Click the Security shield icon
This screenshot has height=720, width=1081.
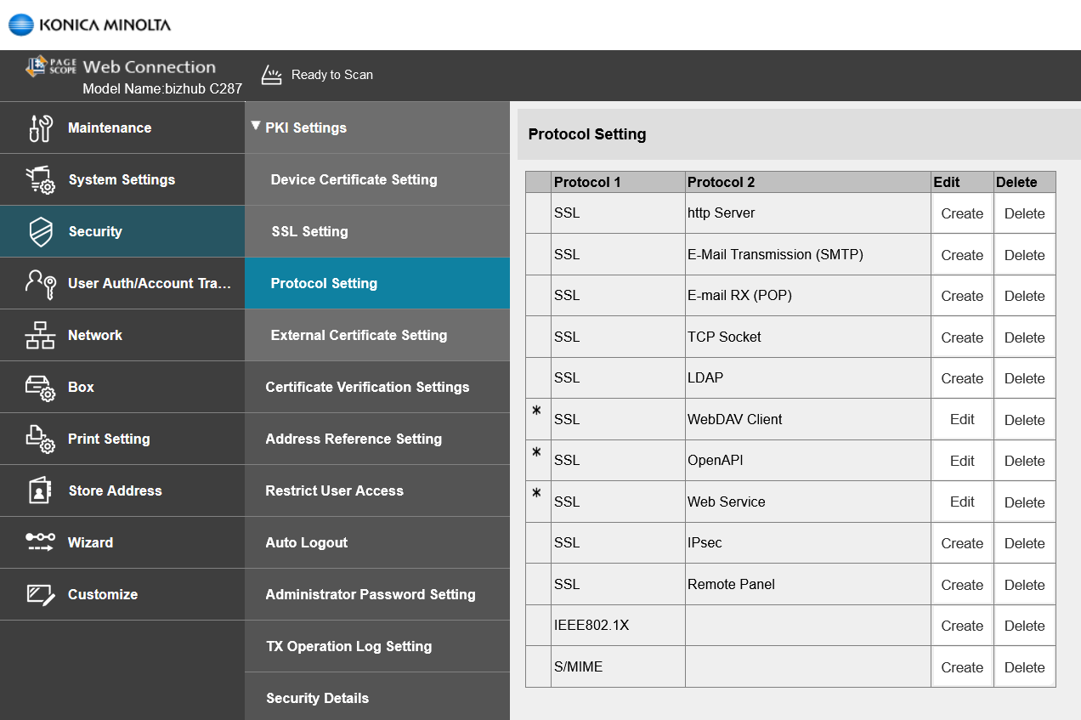tap(40, 231)
